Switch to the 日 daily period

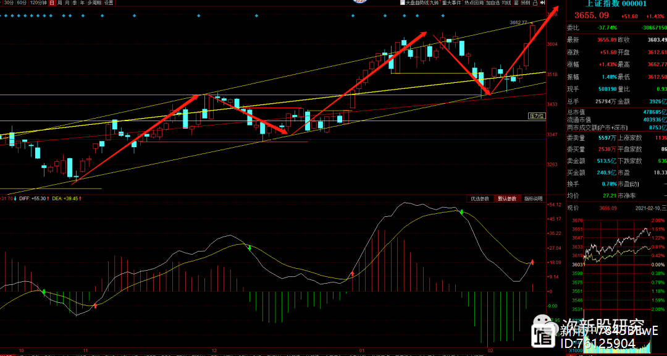click(51, 3)
